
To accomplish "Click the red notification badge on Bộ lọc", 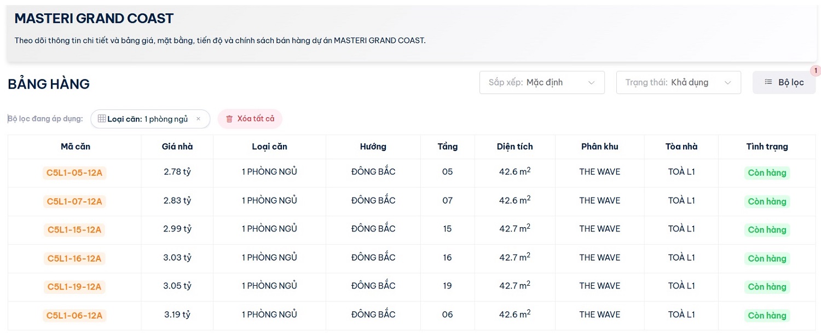I will pos(815,71).
